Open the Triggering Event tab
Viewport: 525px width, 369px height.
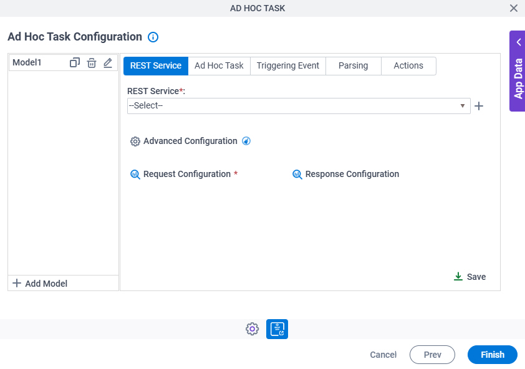click(288, 65)
